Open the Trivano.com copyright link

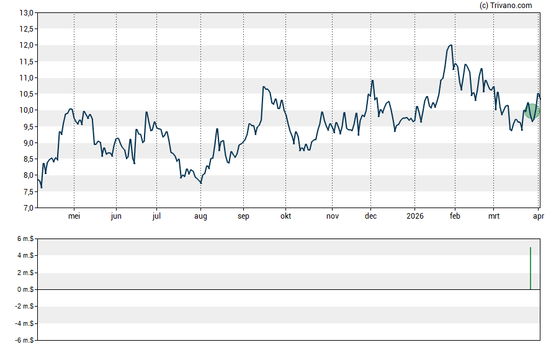click(x=506, y=6)
